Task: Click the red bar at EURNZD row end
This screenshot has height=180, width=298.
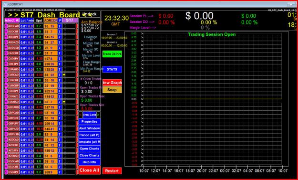Action: click(x=77, y=96)
